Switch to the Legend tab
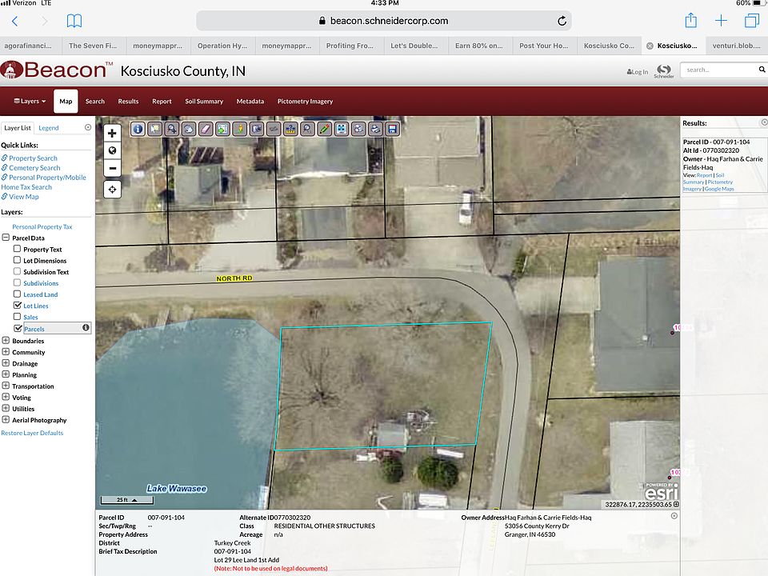This screenshot has height=576, width=768. [x=49, y=128]
